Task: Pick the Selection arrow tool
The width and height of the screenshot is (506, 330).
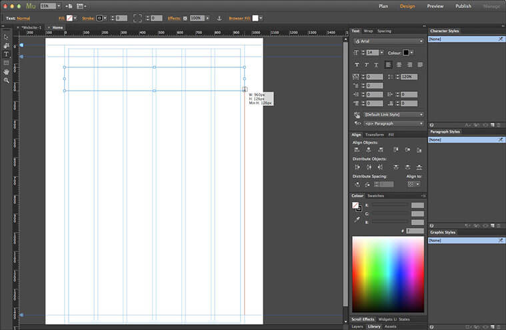Action: click(6, 37)
